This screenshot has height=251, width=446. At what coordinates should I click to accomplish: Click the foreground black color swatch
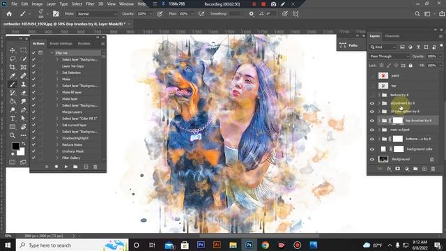[15, 146]
